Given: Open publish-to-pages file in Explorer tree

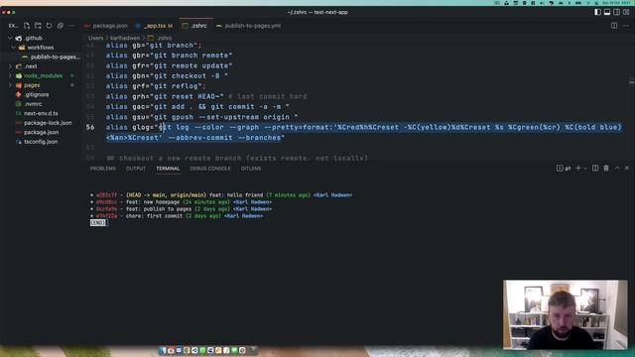Looking at the screenshot, I should click(51, 58).
